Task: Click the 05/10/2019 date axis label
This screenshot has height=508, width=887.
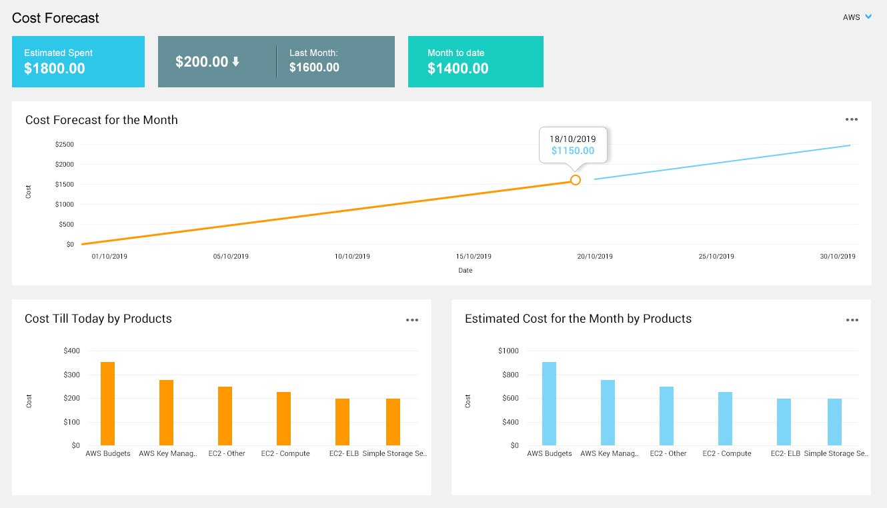Action: click(x=231, y=256)
